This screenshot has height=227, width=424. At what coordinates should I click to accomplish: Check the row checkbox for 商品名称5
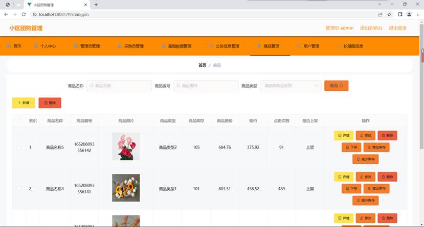tap(19, 147)
